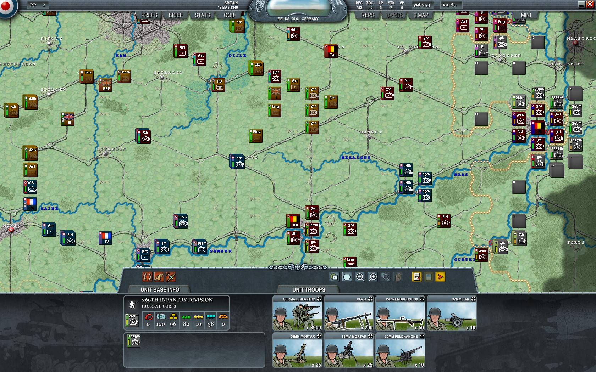Zoom out the map with the minus magnifier
596x372 pixels.
(360, 277)
